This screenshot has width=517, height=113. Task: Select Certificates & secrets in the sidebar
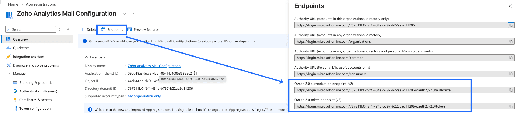[35, 100]
